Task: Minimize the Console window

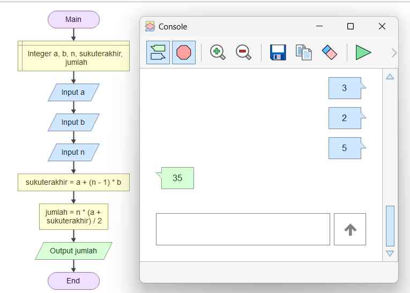Action: (319, 26)
